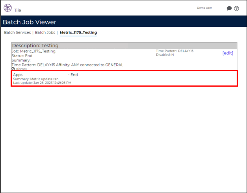Click the Tile logo icon

click(x=8, y=8)
